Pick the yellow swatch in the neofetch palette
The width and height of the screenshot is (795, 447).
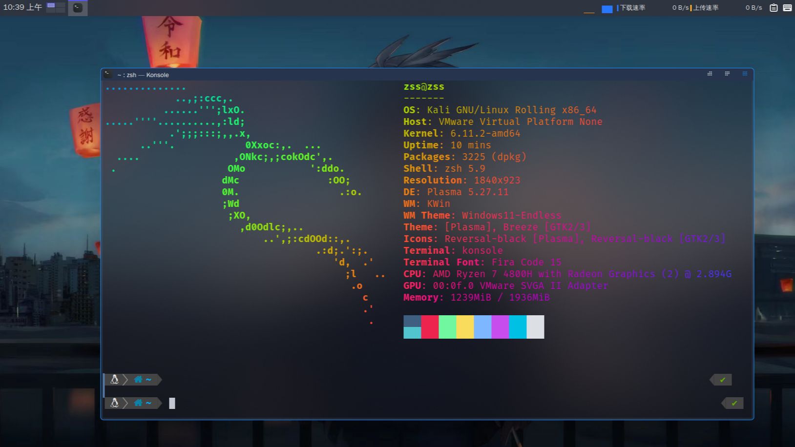(465, 327)
